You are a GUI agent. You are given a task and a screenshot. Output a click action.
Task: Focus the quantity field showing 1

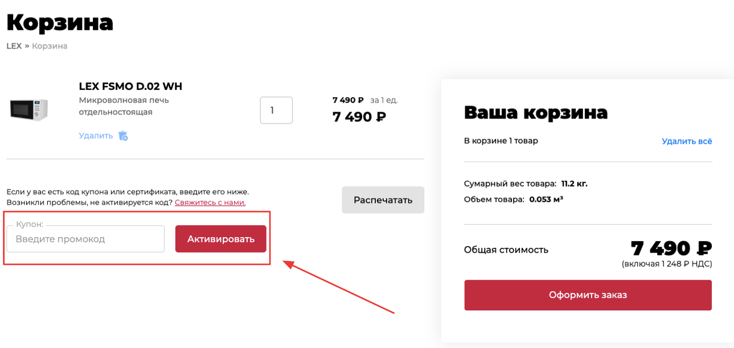[x=276, y=110]
